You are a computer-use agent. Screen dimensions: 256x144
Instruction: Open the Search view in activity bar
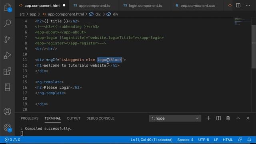[7, 23]
